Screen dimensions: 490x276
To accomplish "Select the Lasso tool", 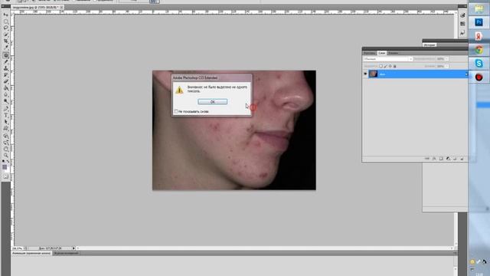I will [x=6, y=28].
